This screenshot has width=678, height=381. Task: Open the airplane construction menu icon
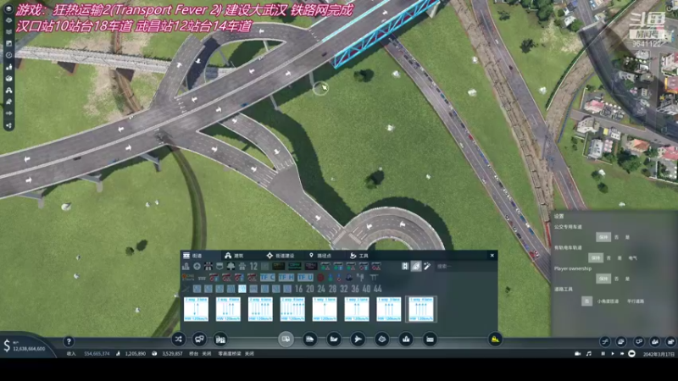click(358, 340)
